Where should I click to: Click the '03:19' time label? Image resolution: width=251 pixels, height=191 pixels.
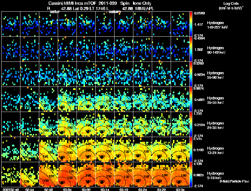pyautogui.click(x=124, y=190)
